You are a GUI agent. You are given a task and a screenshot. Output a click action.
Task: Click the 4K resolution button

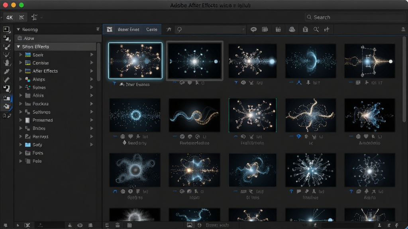tap(10, 17)
